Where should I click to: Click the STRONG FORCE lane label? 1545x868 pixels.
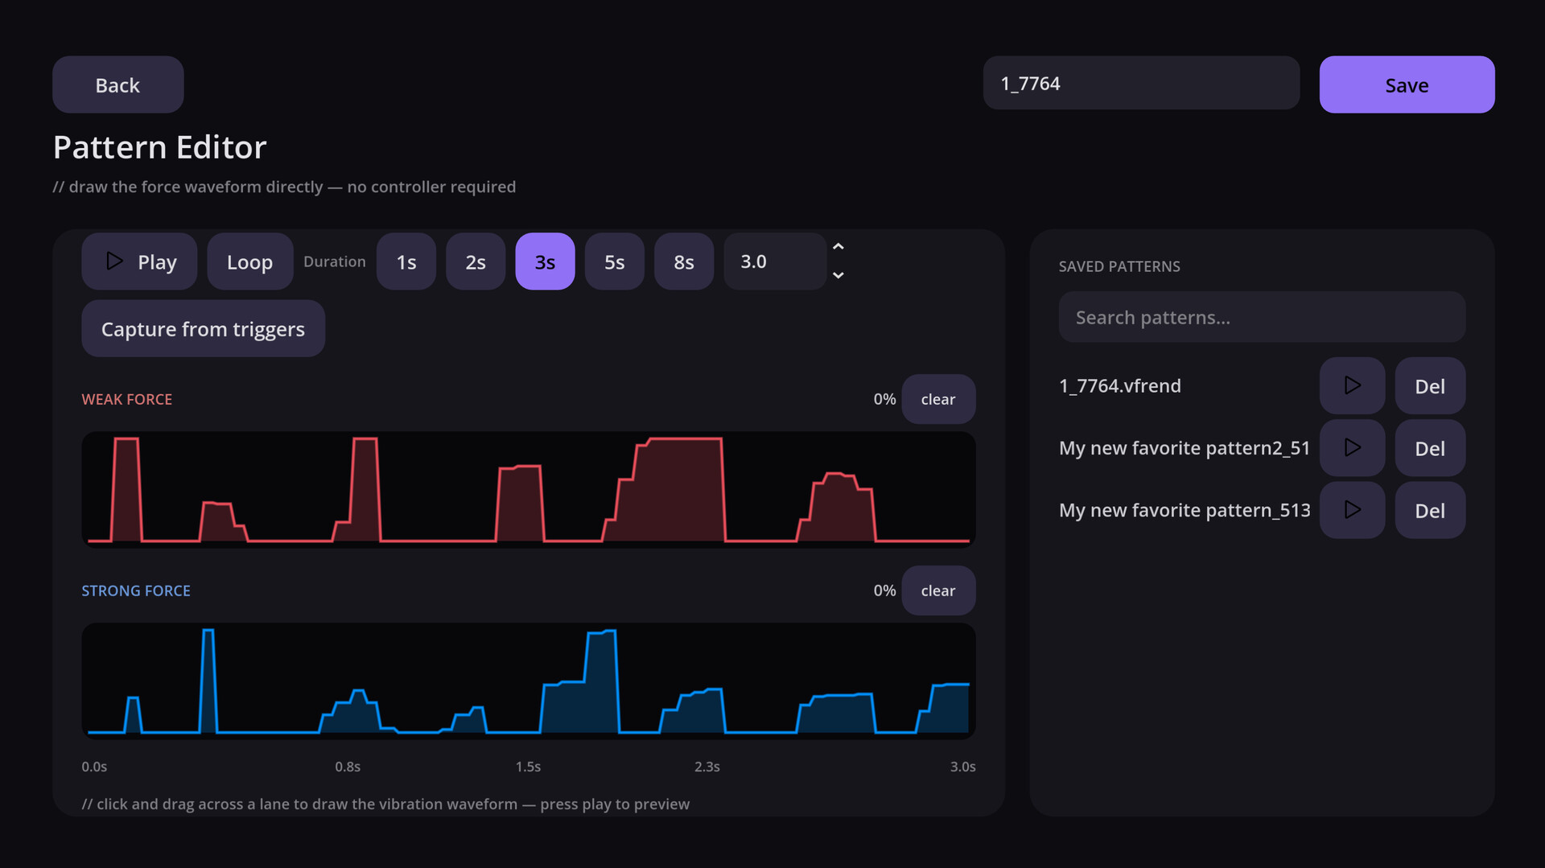click(136, 590)
